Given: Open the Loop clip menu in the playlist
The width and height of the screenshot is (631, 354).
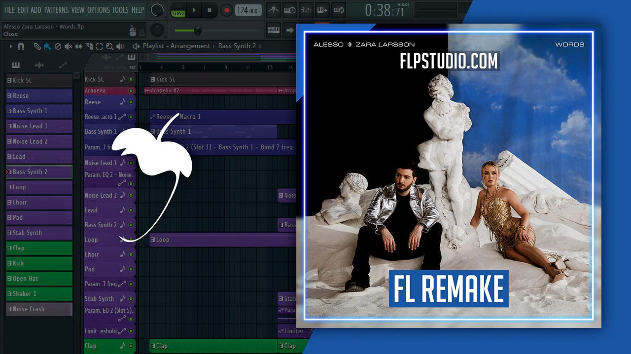Looking at the screenshot, I should (153, 239).
